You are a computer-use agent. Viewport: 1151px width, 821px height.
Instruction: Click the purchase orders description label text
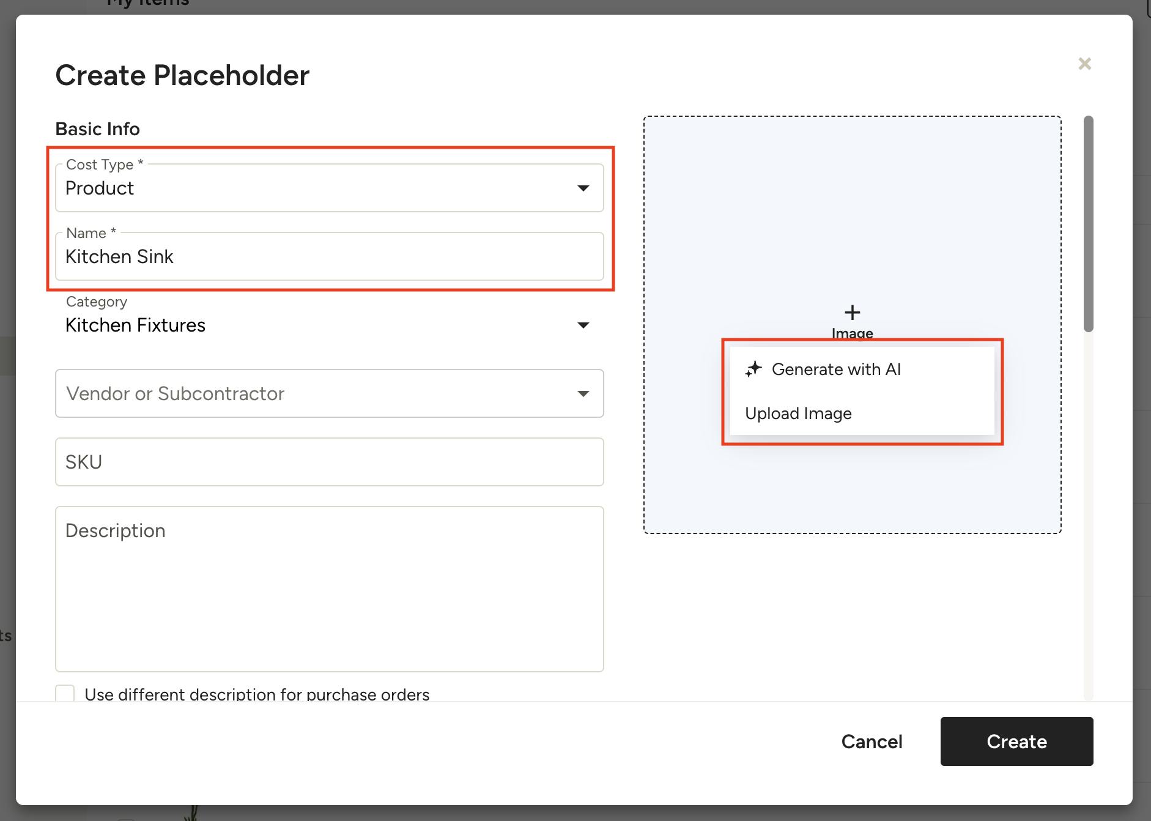[x=257, y=694]
